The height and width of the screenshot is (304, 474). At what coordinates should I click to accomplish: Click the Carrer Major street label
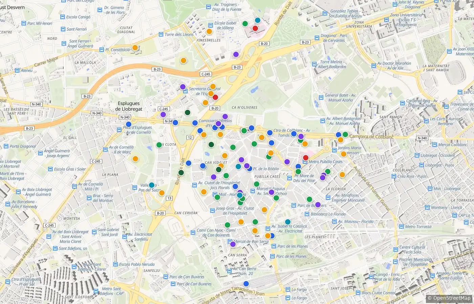46,62
